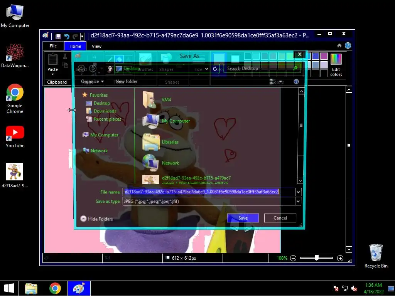Open Edit colors in Paint
The height and width of the screenshot is (296, 395).
click(336, 65)
